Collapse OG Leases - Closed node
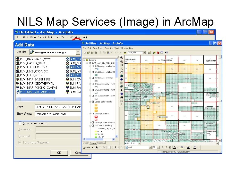231x173 pixels. [x=90, y=78]
